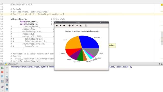Open the Figure 1 window menu arrow
Image resolution: width=163 pixels, height=92 pixels.
56,22
